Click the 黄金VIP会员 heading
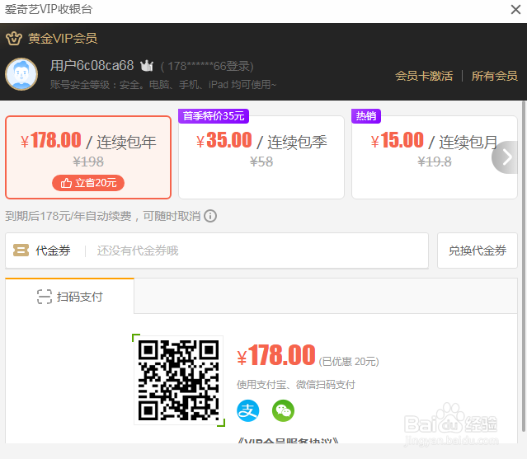This screenshot has width=527, height=459. 63,38
